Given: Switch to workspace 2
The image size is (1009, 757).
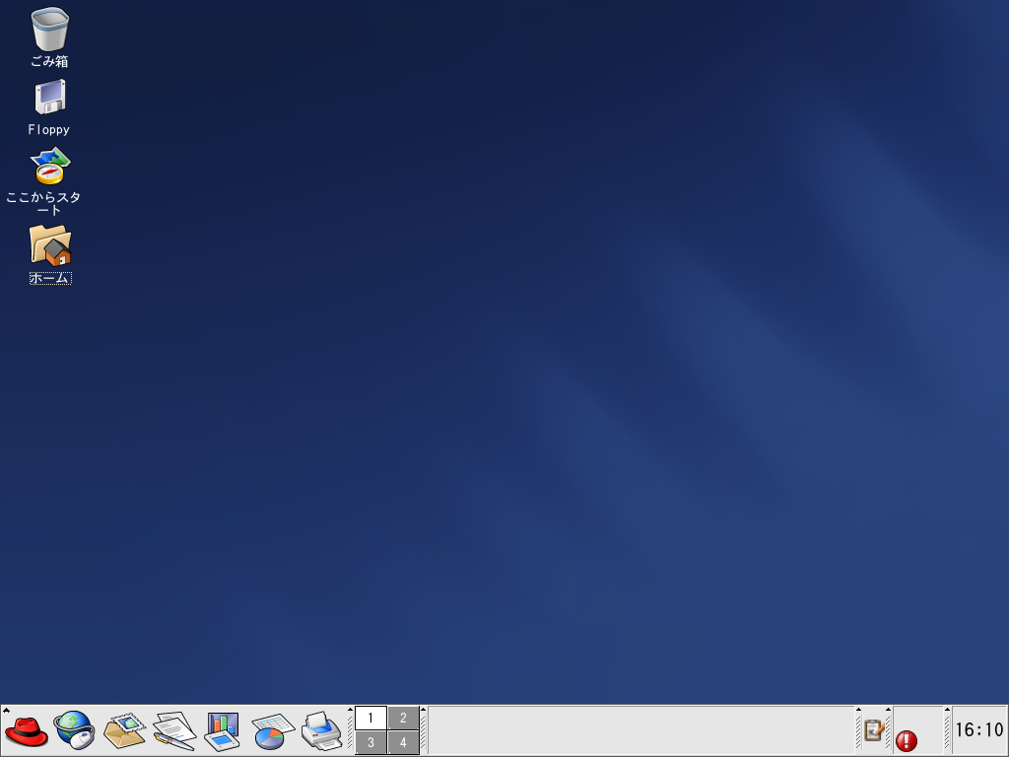Looking at the screenshot, I should [x=403, y=719].
